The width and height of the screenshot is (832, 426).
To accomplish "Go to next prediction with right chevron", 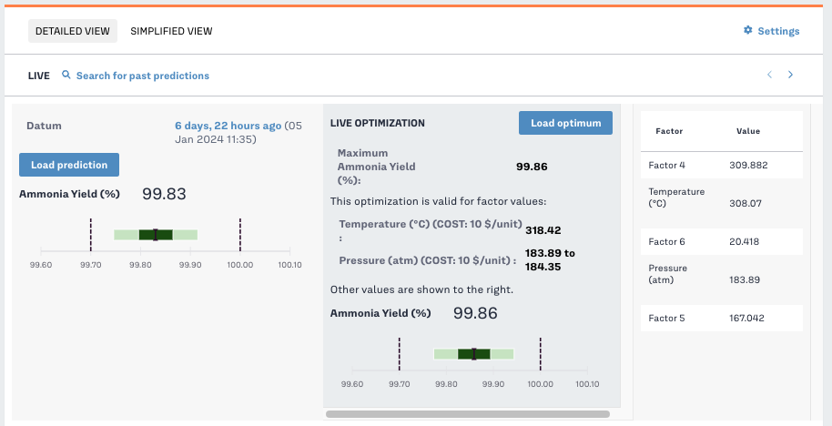I will click(790, 76).
